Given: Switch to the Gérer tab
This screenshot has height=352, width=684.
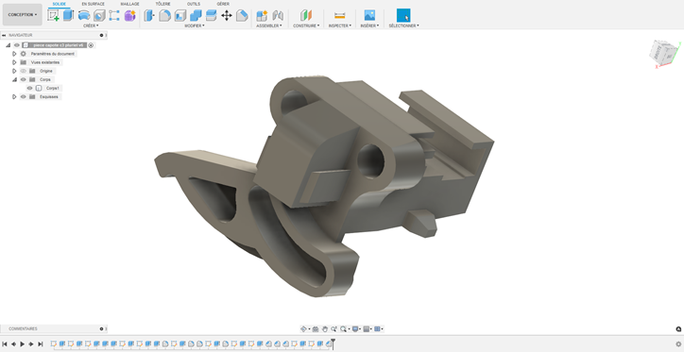Looking at the screenshot, I should [x=223, y=4].
